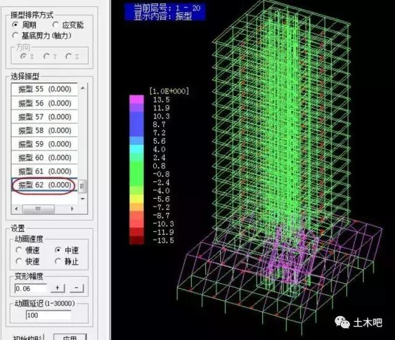
Task: Click the yellow -5.6 legend color swatch
Action: 136,199
